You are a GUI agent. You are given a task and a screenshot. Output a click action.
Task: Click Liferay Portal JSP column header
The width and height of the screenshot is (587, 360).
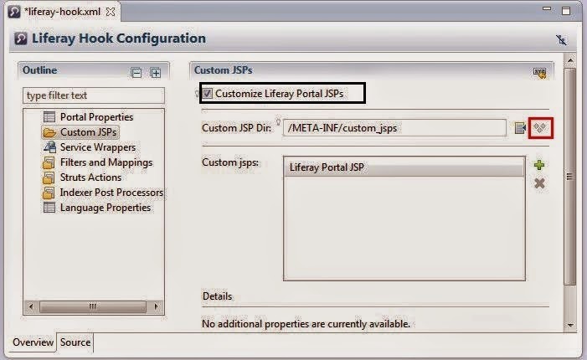[404, 167]
